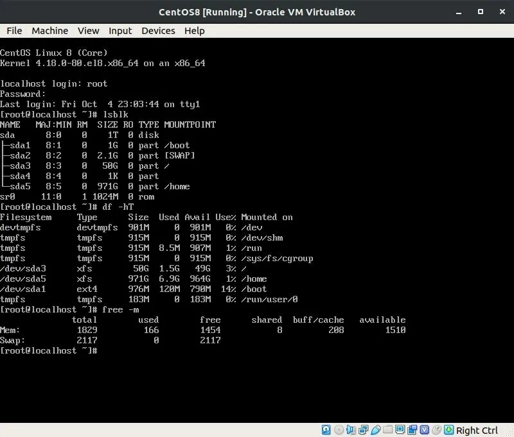Click the shared folders status icon
Screen dimensions: 514x437
pos(388,429)
